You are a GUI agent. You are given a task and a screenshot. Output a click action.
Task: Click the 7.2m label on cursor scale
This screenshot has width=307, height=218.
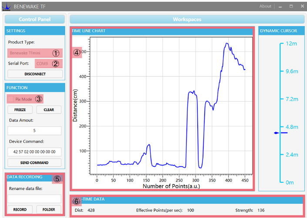tap(292, 99)
